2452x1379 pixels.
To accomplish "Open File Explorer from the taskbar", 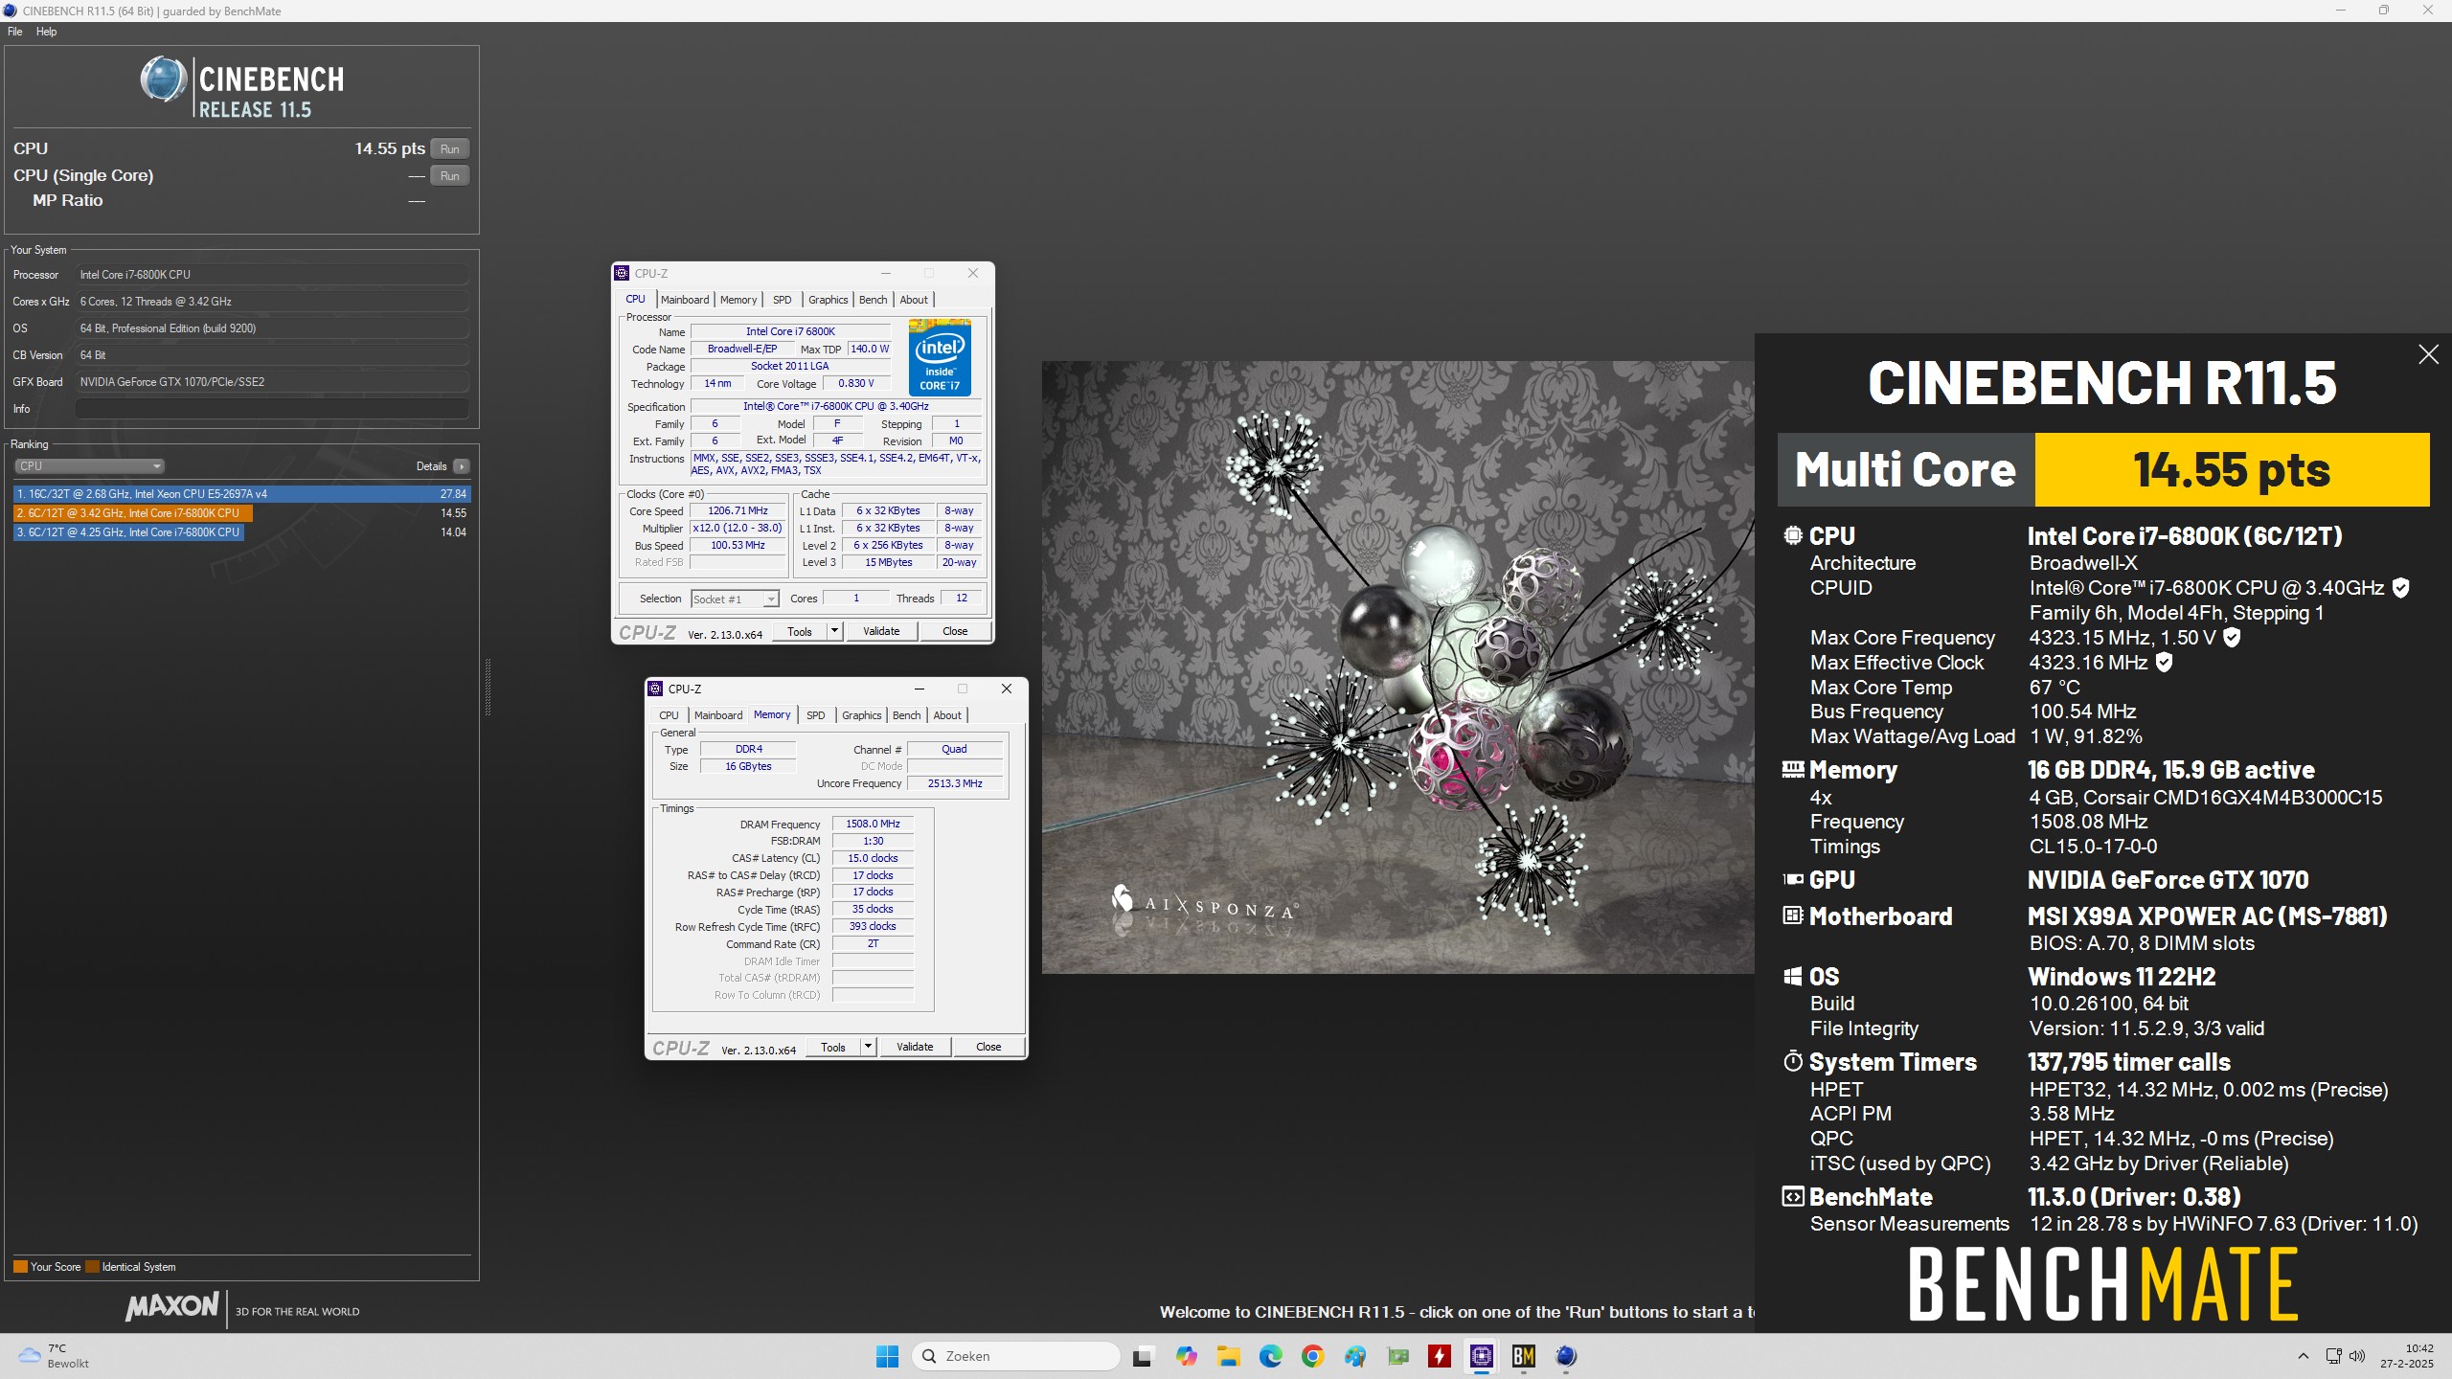I will (x=1228, y=1356).
